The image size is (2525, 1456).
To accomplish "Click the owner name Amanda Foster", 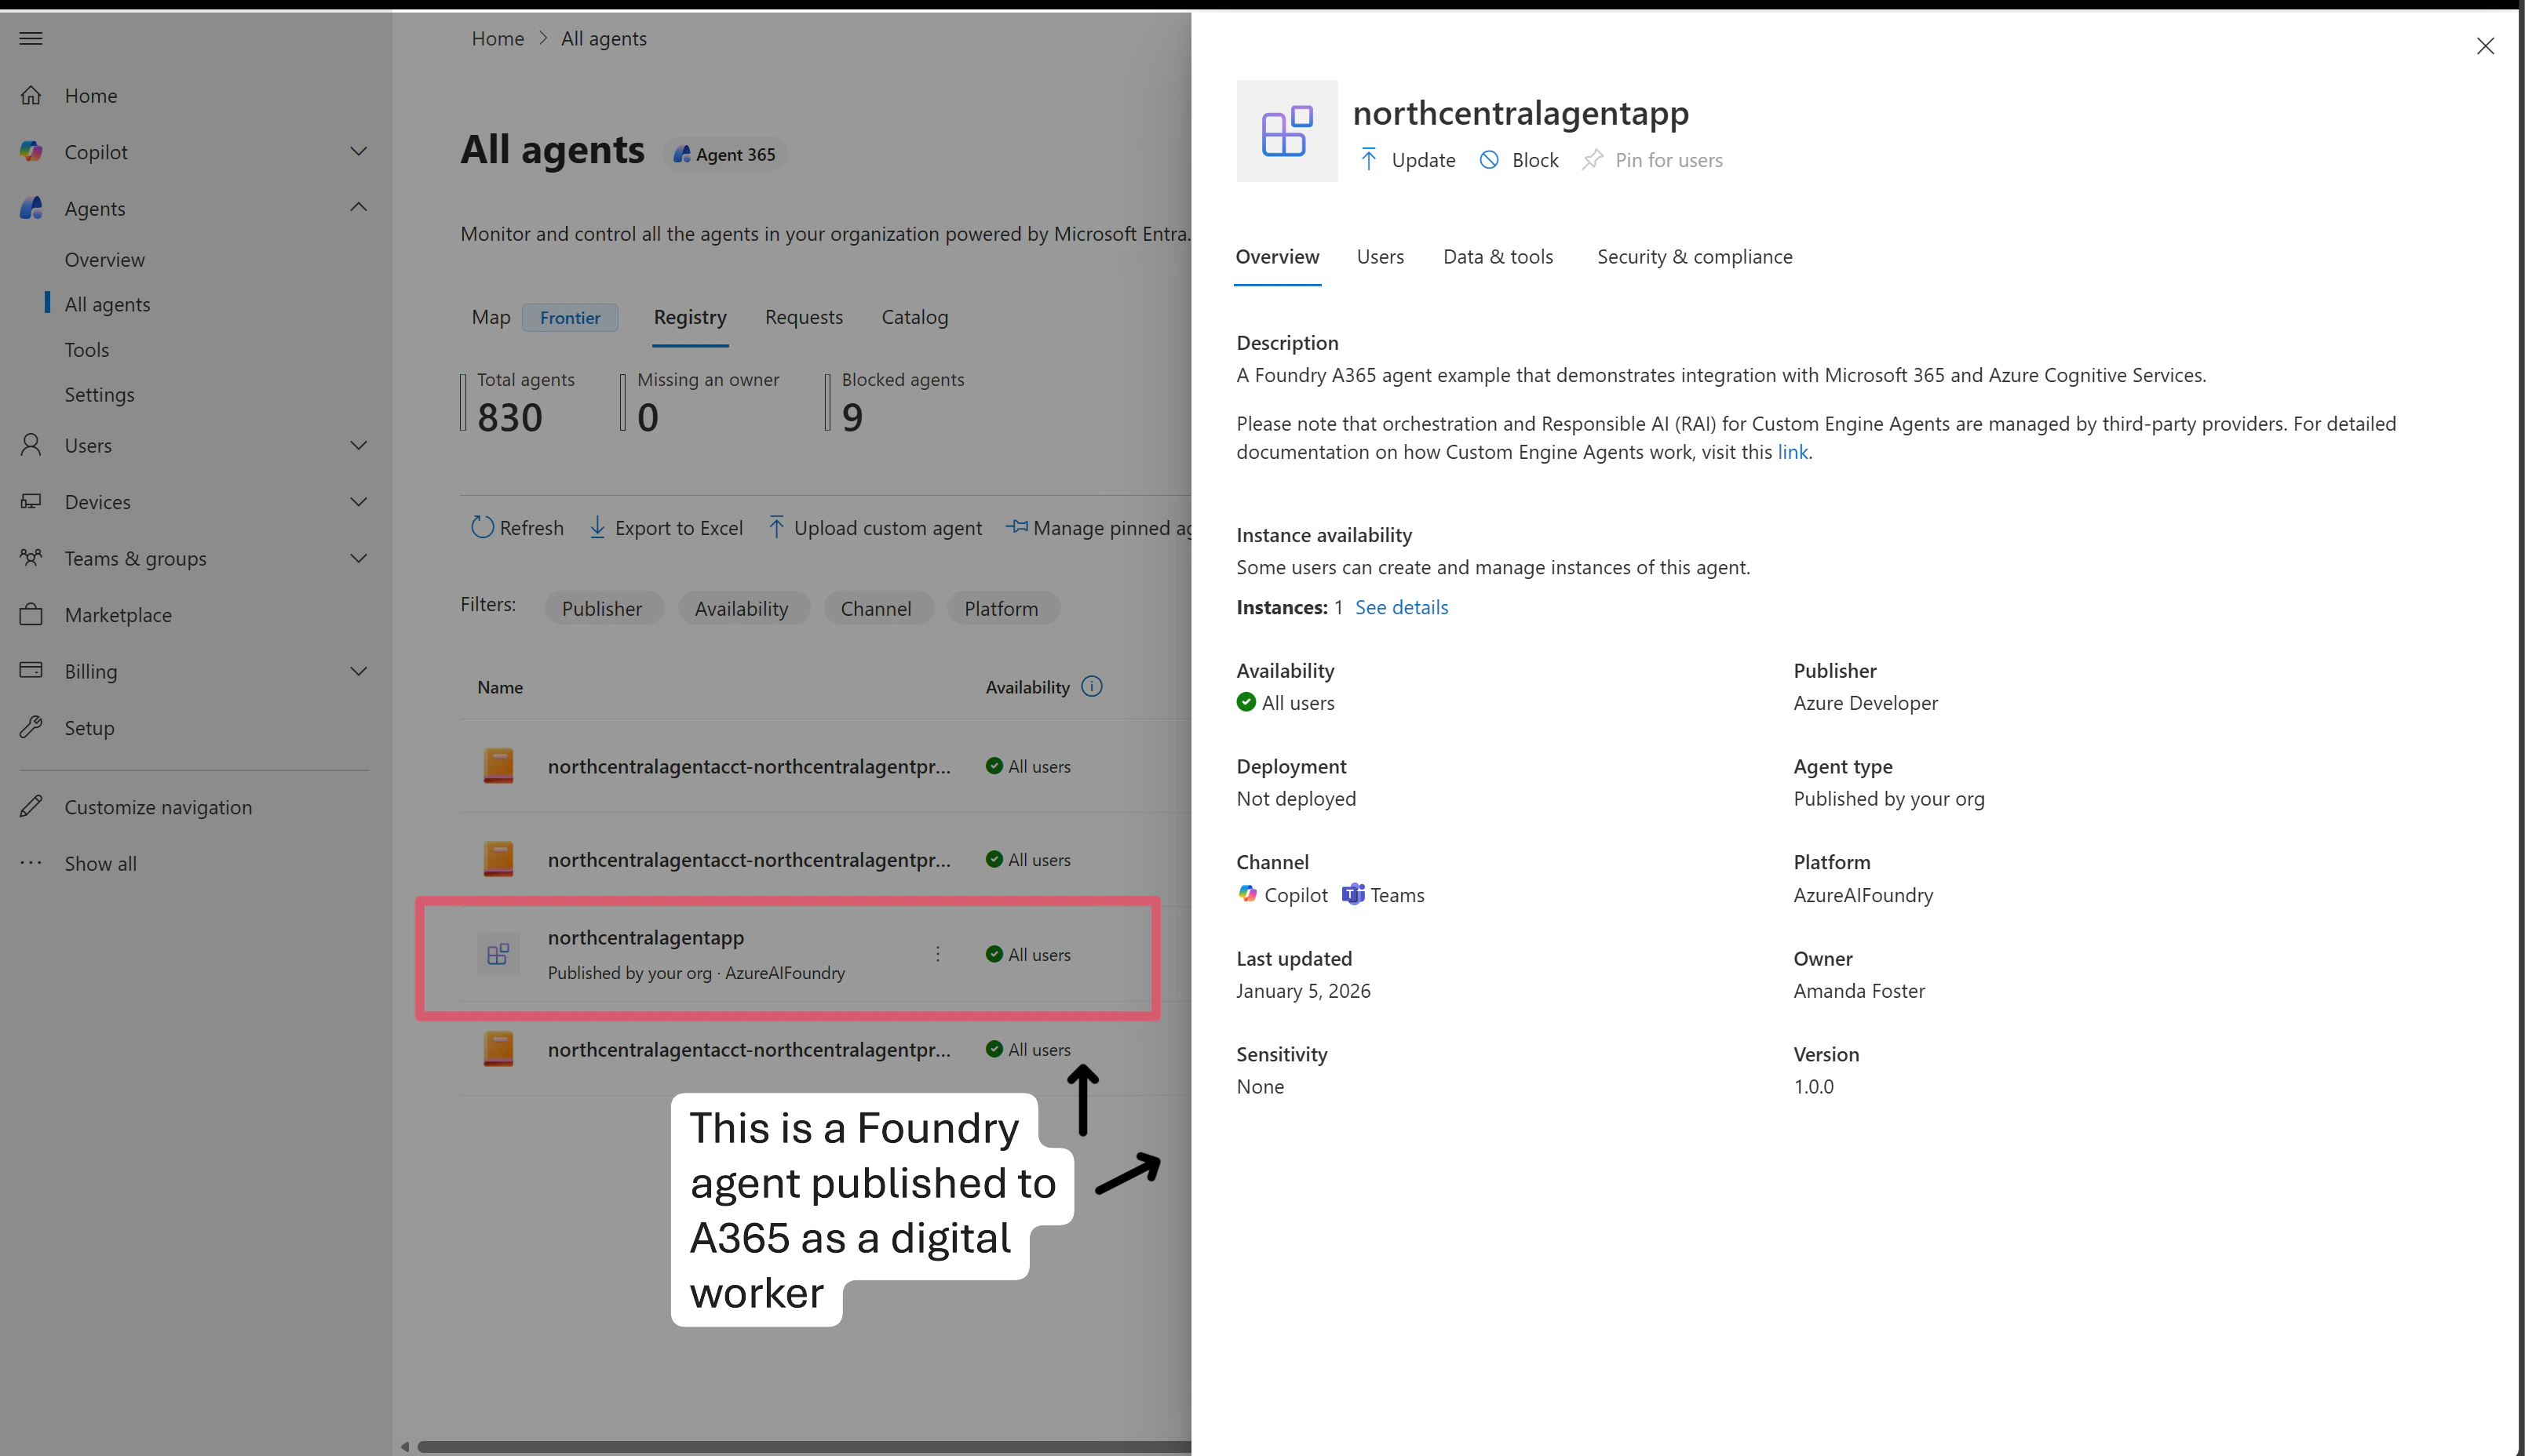I will pos(1859,991).
